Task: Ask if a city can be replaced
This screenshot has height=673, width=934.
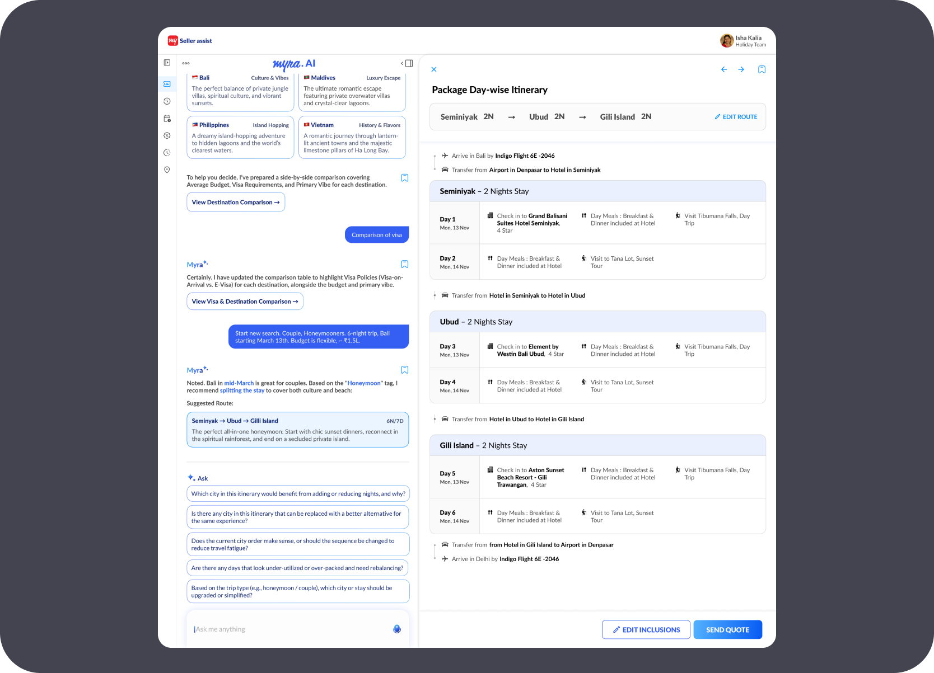Action: [x=298, y=517]
